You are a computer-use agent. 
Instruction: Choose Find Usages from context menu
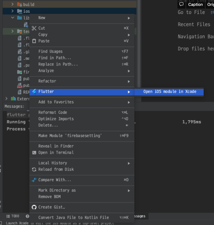pyautogui.click(x=82, y=52)
